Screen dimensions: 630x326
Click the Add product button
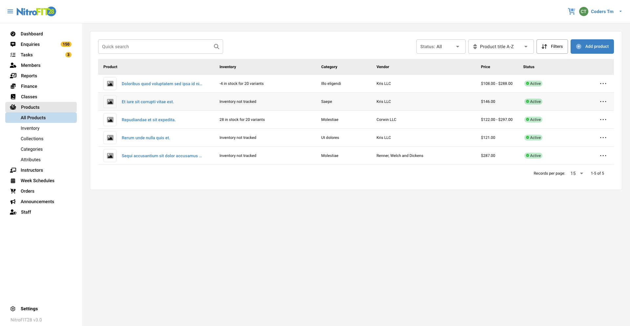tap(592, 46)
